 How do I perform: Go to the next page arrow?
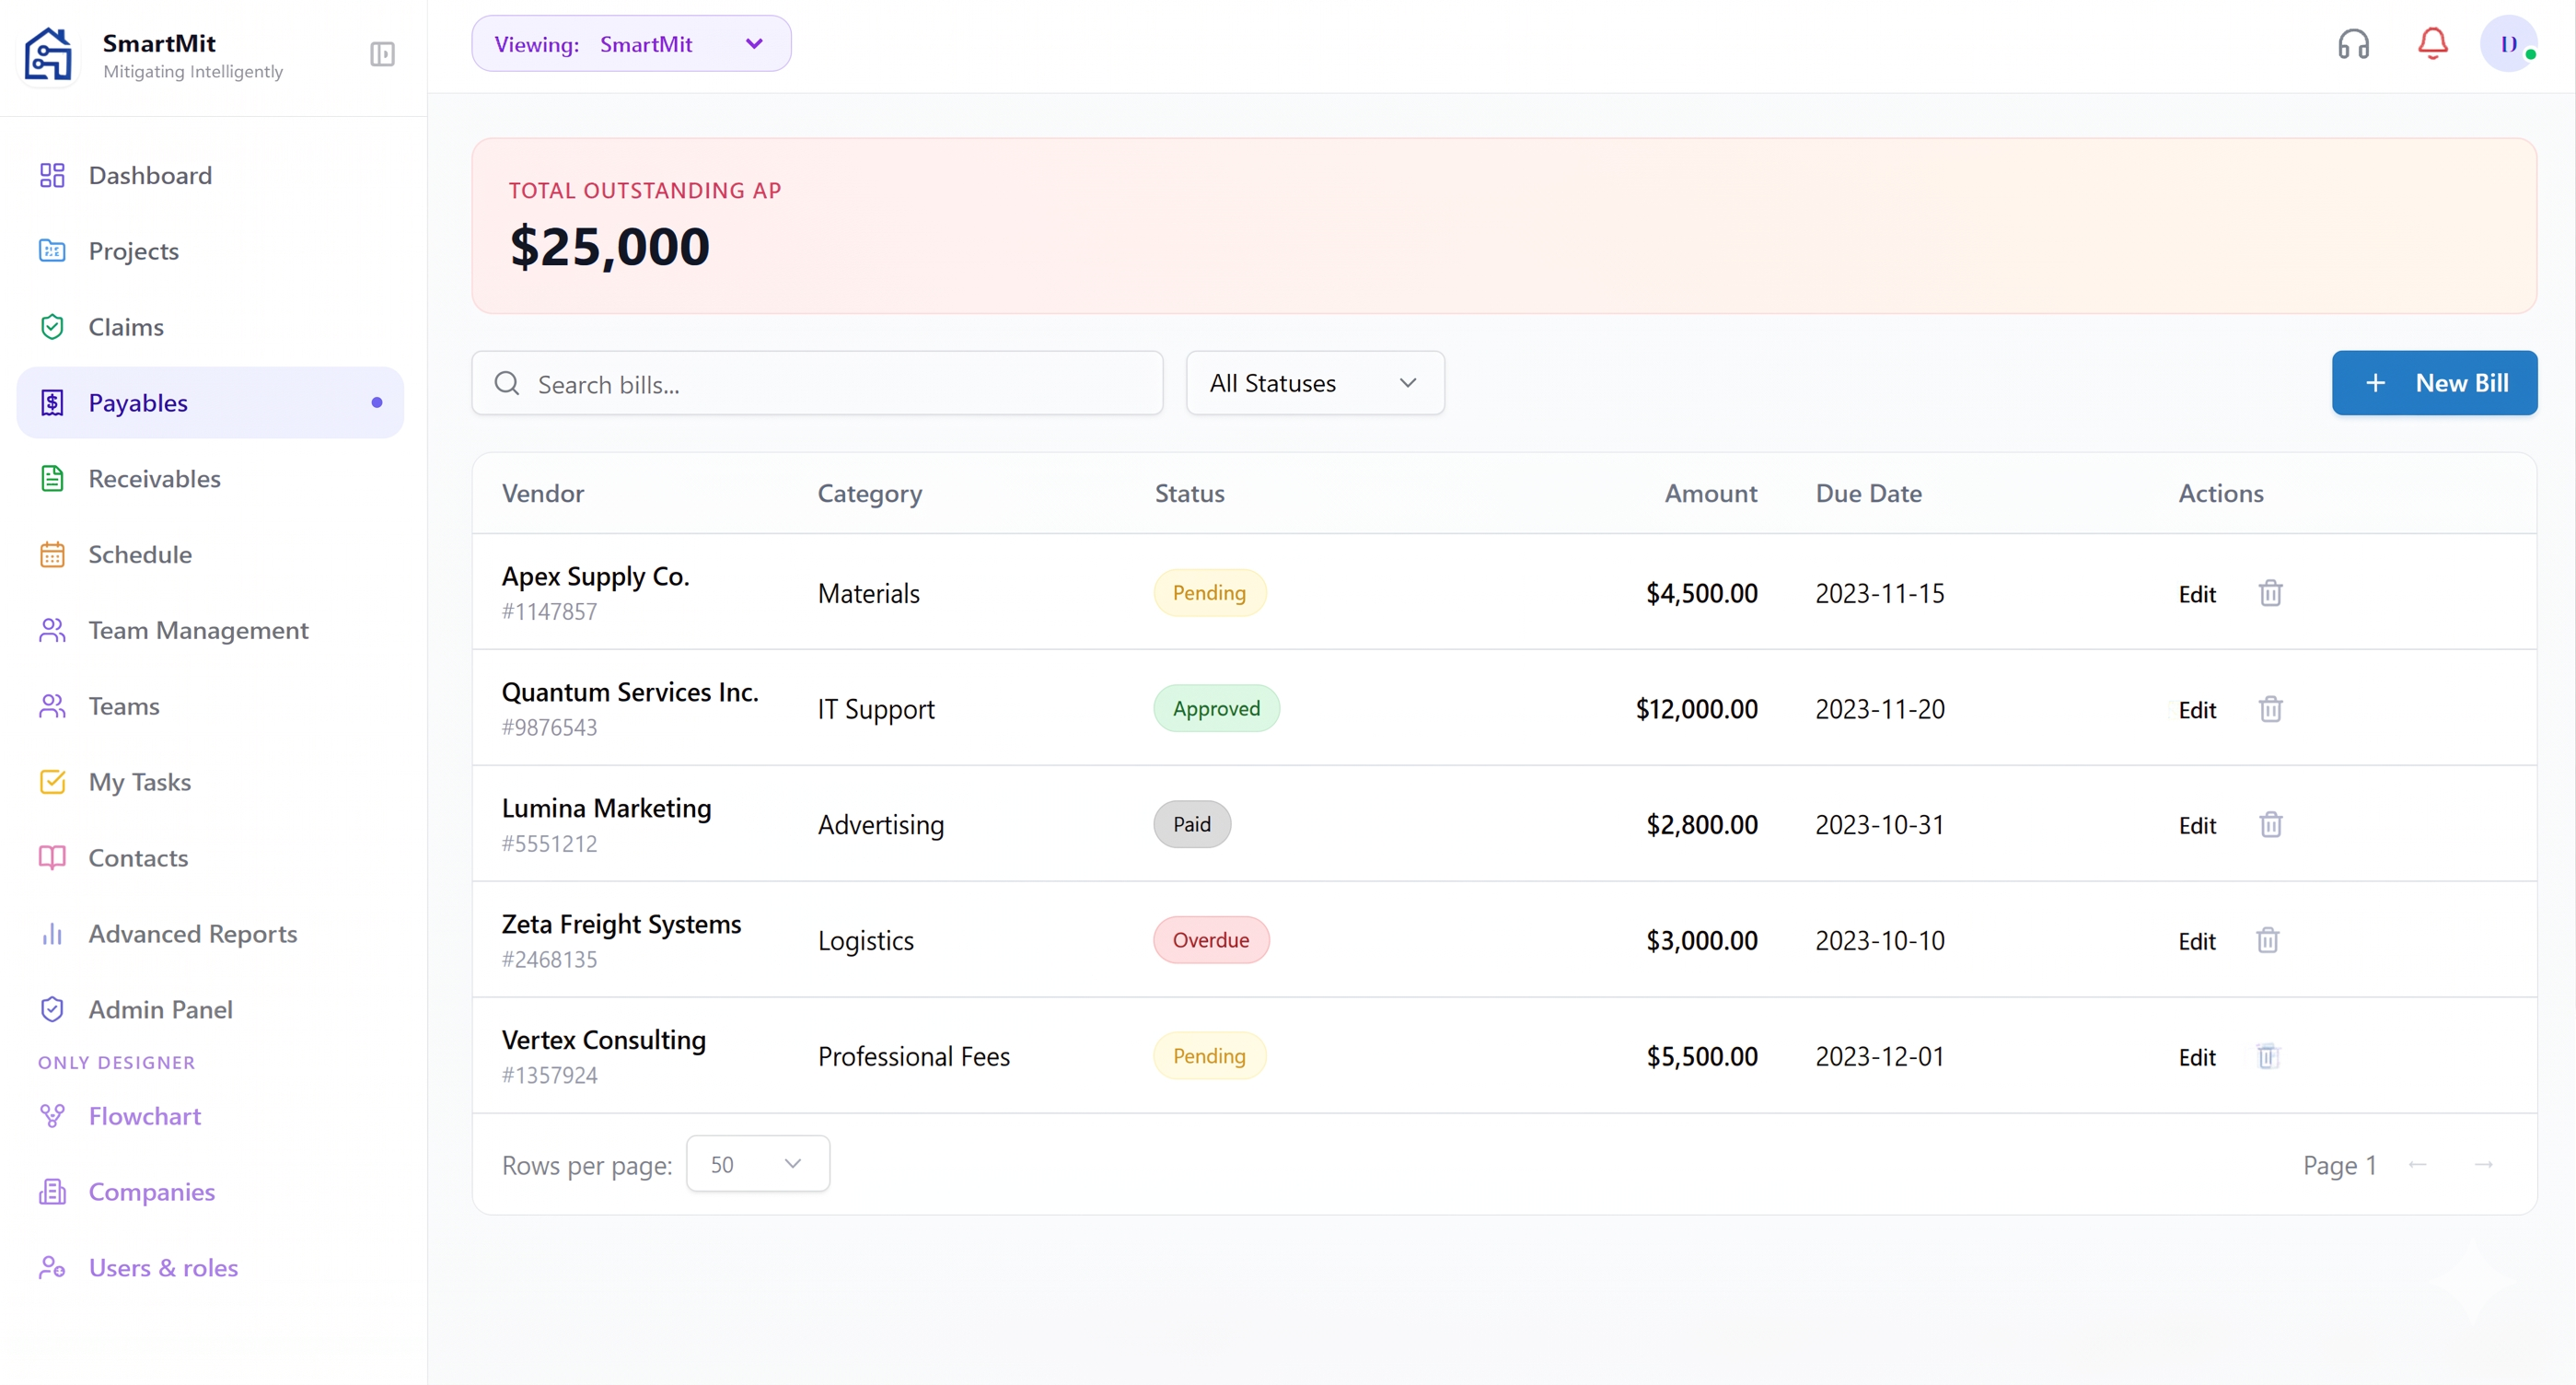[2483, 1164]
